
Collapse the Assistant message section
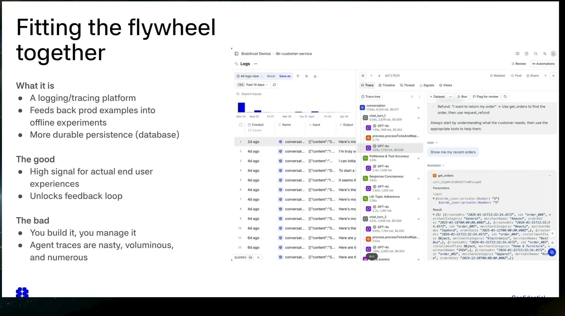click(436, 166)
